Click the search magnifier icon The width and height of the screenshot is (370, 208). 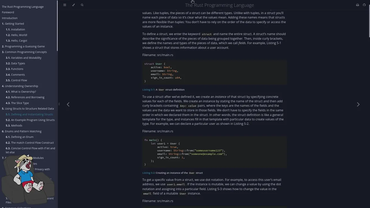82,5
